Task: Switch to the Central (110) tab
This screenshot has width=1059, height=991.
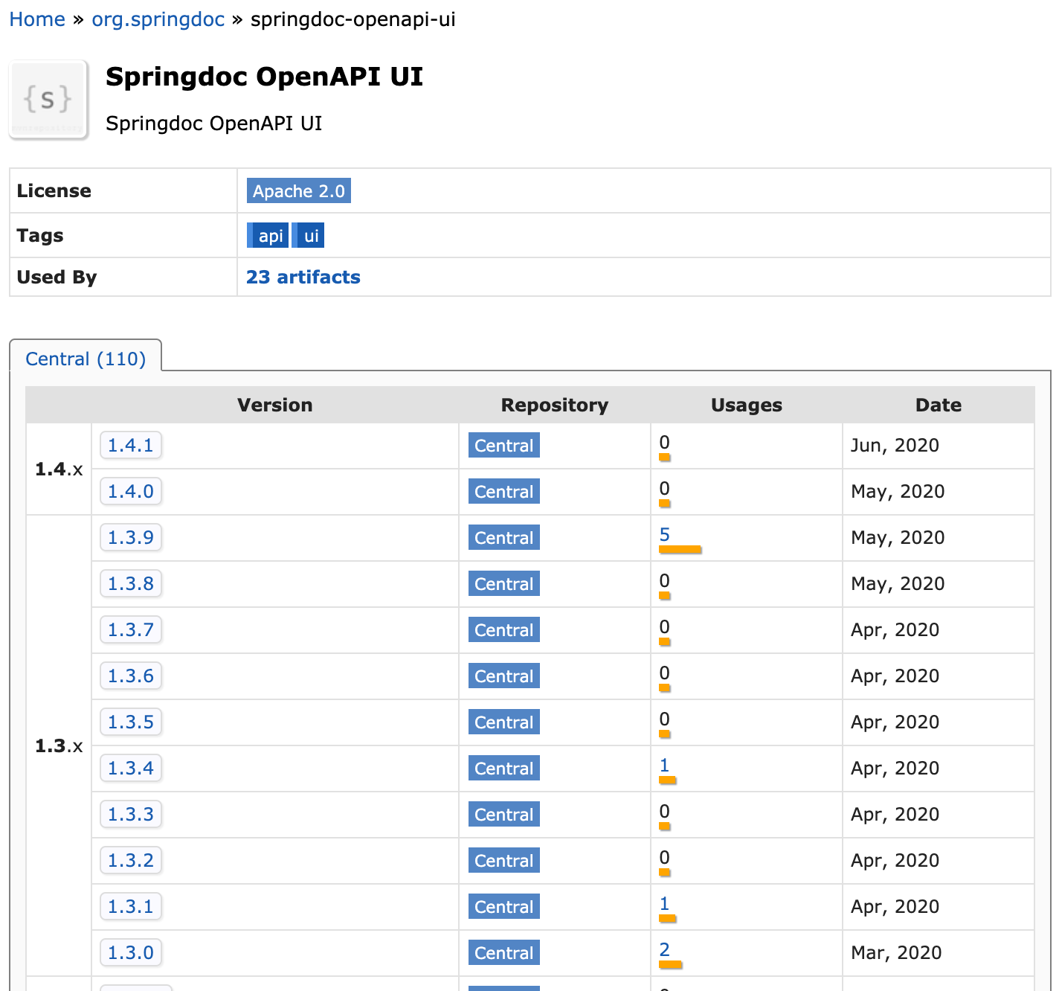Action: 86,359
